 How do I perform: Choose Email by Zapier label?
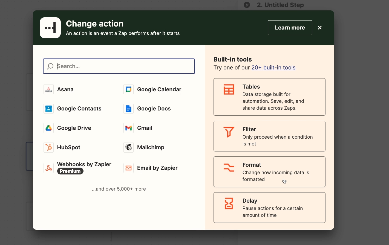tap(157, 168)
